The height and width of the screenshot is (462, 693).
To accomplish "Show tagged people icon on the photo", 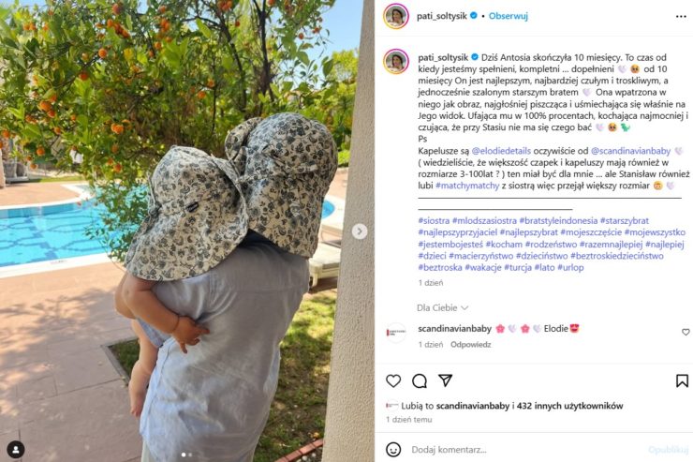I will point(16,450).
